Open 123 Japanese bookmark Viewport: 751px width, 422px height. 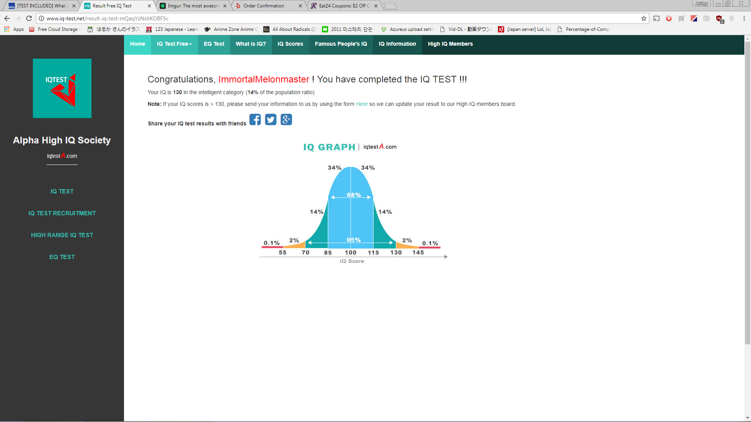click(172, 29)
